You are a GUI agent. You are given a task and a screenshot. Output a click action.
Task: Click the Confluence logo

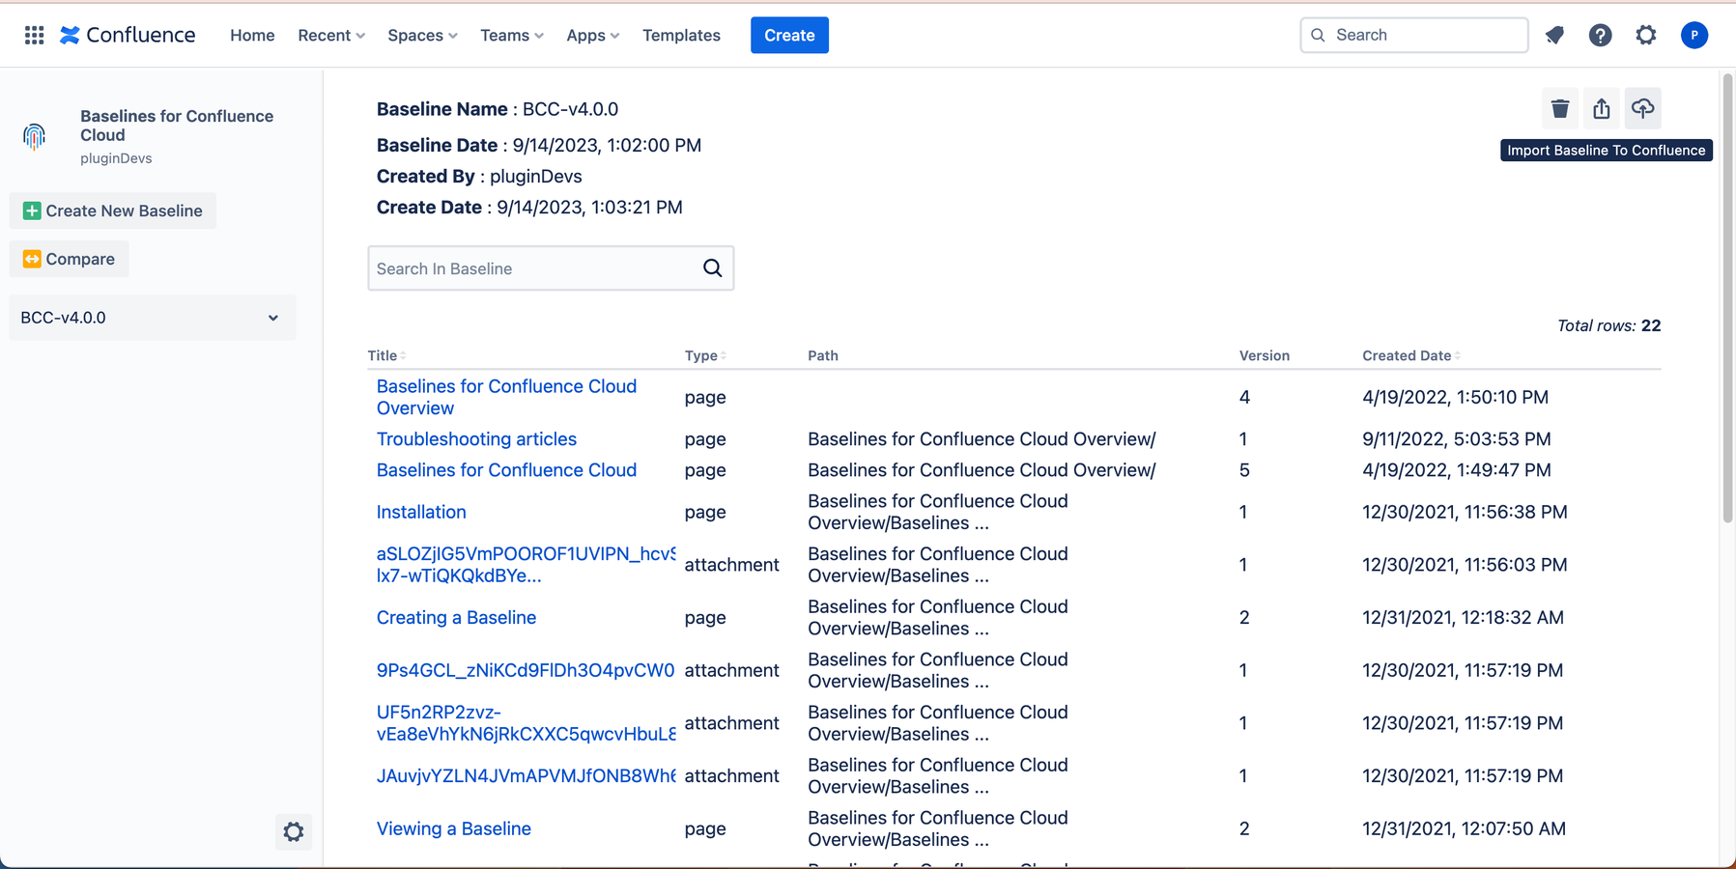tap(128, 35)
